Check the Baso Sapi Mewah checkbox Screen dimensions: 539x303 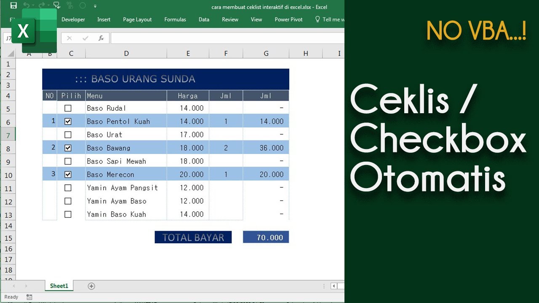point(68,161)
